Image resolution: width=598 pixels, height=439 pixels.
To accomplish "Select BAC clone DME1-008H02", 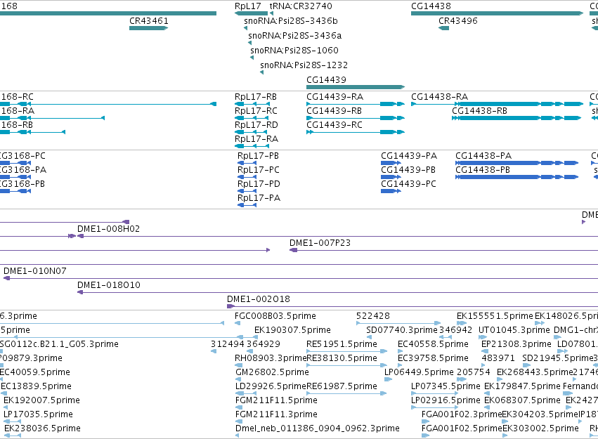I will pyautogui.click(x=337, y=236).
